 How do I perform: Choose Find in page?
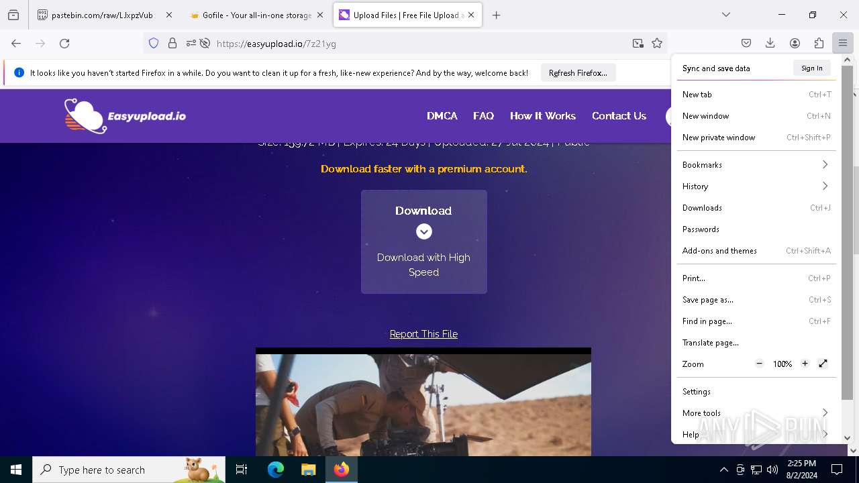tap(756, 321)
